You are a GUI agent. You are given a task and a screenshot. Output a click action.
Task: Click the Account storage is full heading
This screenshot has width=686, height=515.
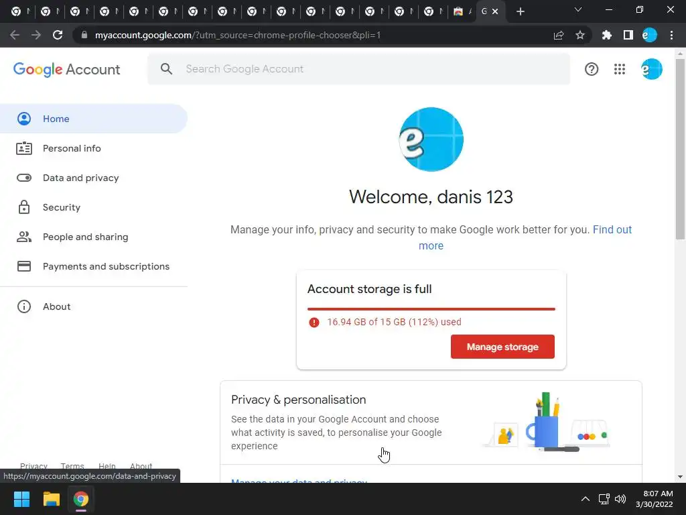[x=369, y=289]
